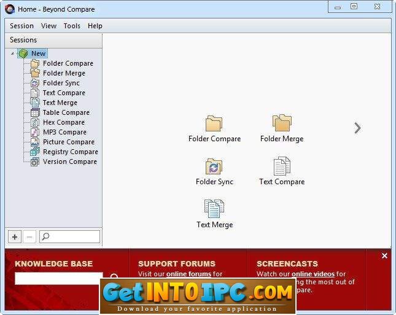Click the MP3 Compare label in tree
This screenshot has height=315, width=396.
pos(64,132)
